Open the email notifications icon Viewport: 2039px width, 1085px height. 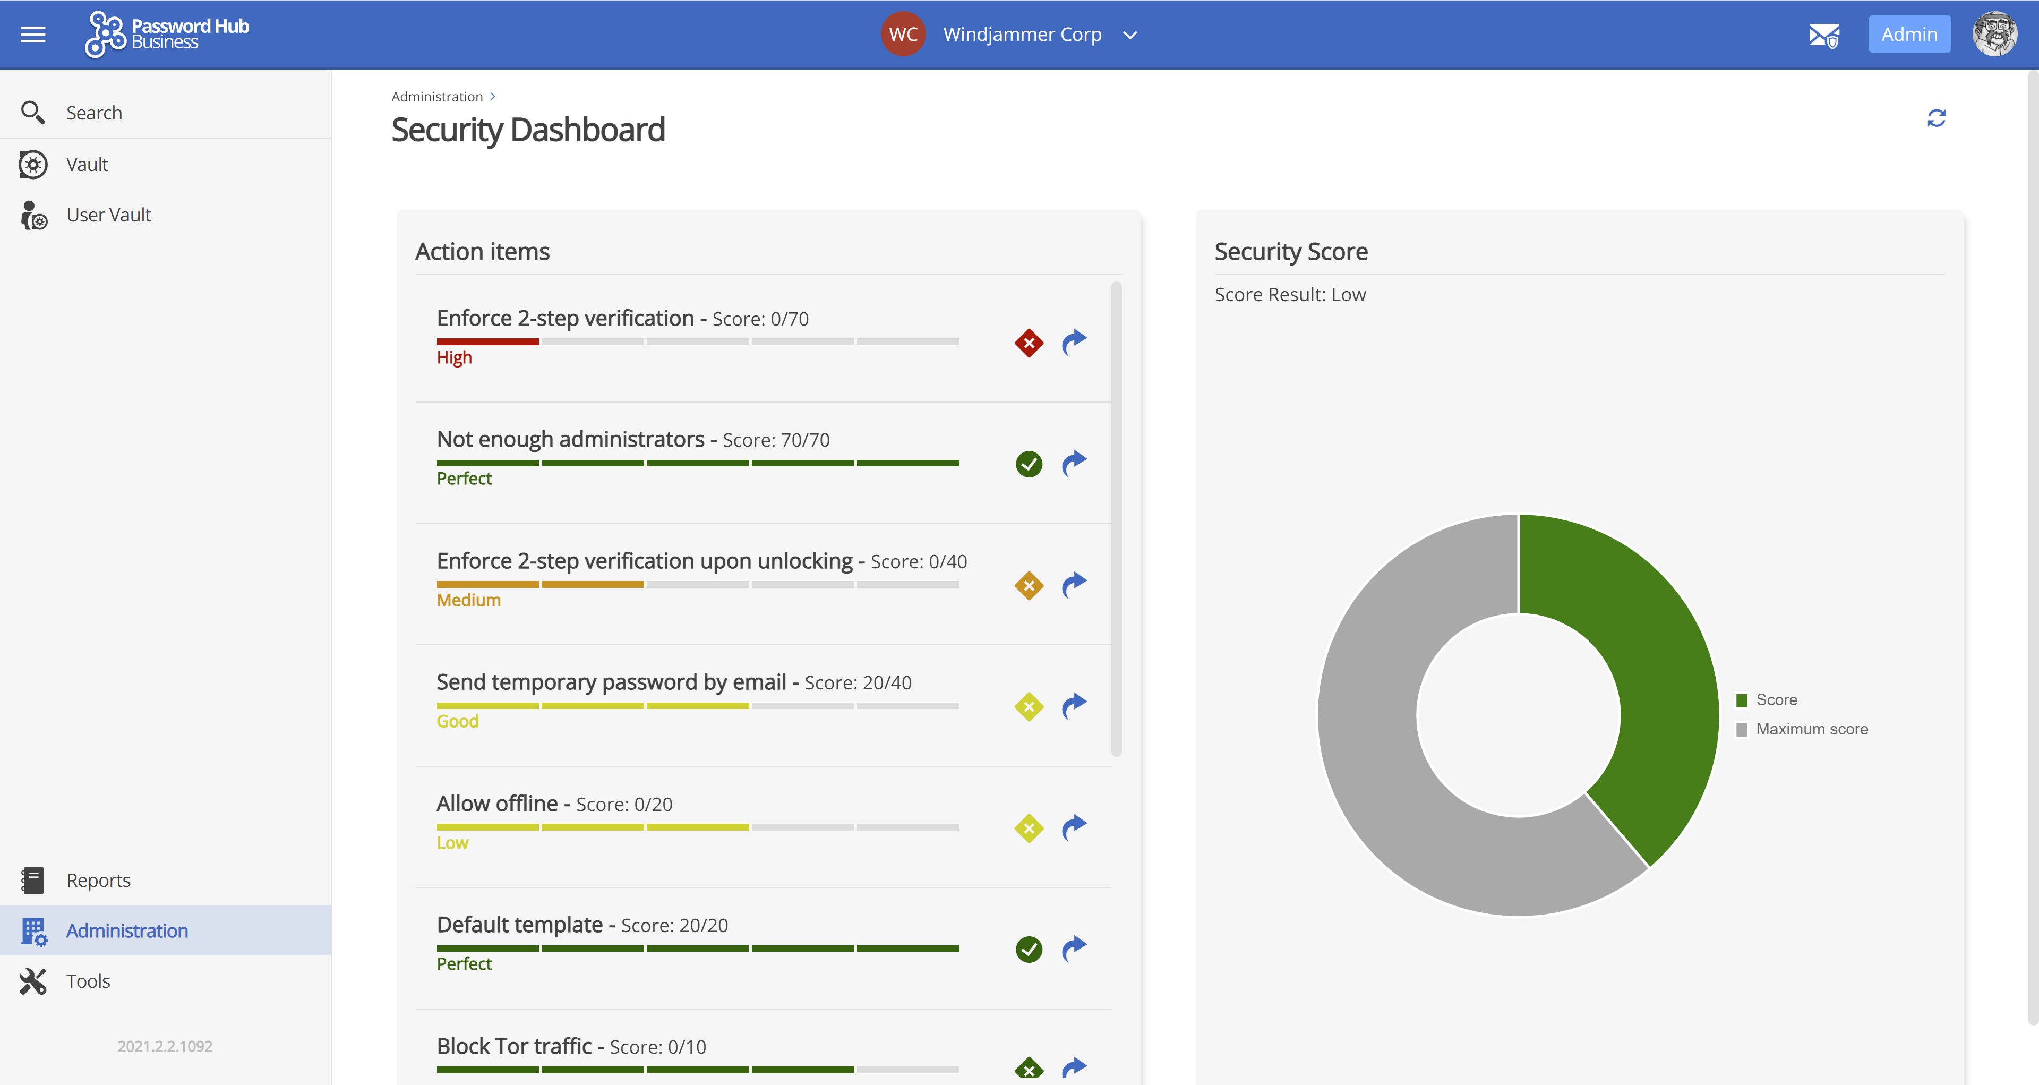[1824, 34]
